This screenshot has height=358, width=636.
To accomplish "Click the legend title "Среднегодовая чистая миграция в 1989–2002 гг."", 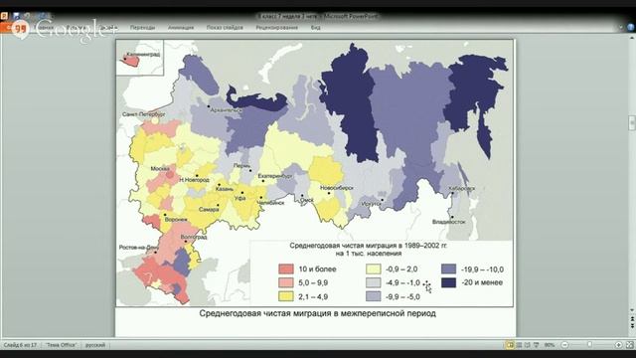I will click(369, 246).
